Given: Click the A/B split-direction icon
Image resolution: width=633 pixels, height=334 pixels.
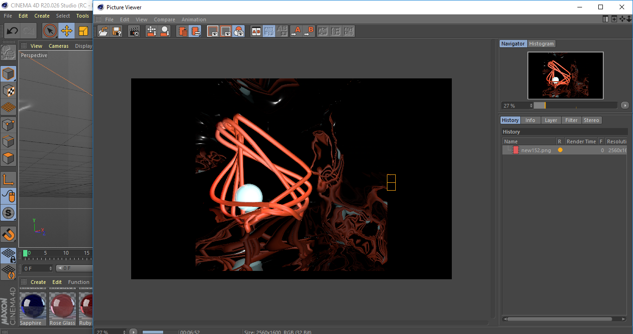Looking at the screenshot, I should pyautogui.click(x=336, y=31).
